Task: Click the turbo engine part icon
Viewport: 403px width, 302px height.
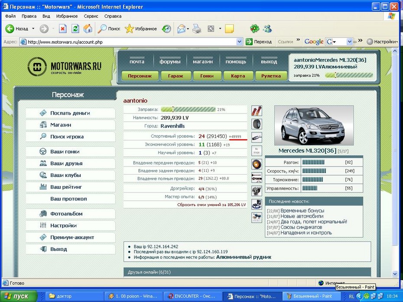Action: 257,191
